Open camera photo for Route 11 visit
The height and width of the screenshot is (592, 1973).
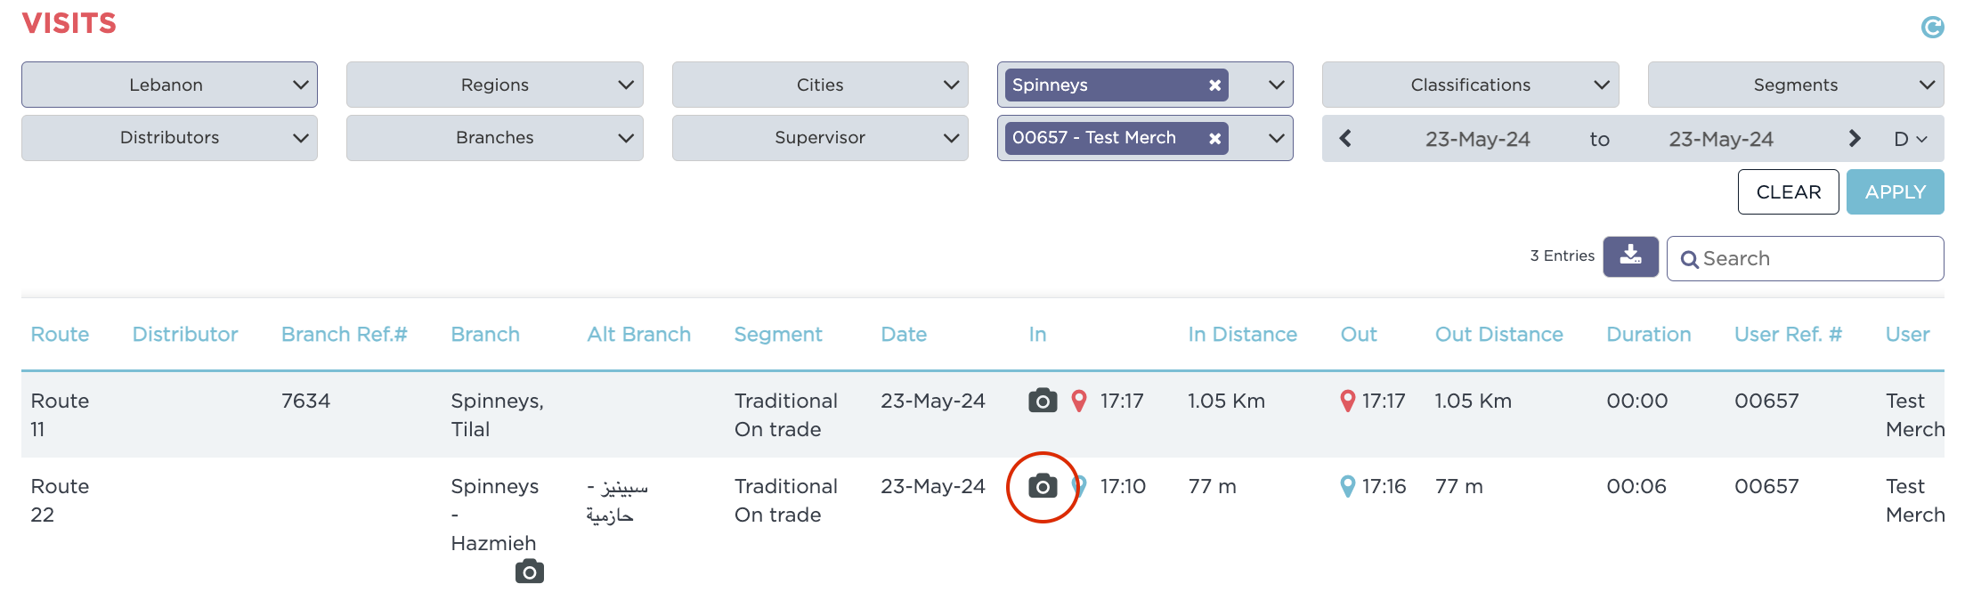point(1043,401)
